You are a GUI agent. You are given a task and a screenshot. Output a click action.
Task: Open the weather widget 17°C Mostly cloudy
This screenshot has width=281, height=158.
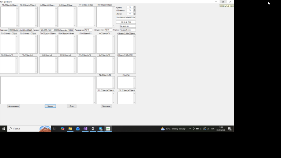click(173, 129)
